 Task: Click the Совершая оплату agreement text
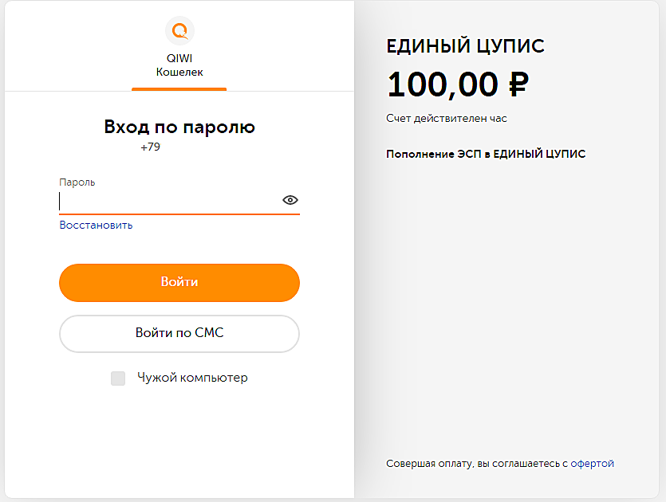[500, 464]
